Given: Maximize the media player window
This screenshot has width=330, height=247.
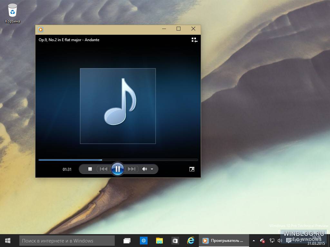Looking at the screenshot, I should click(179, 29).
